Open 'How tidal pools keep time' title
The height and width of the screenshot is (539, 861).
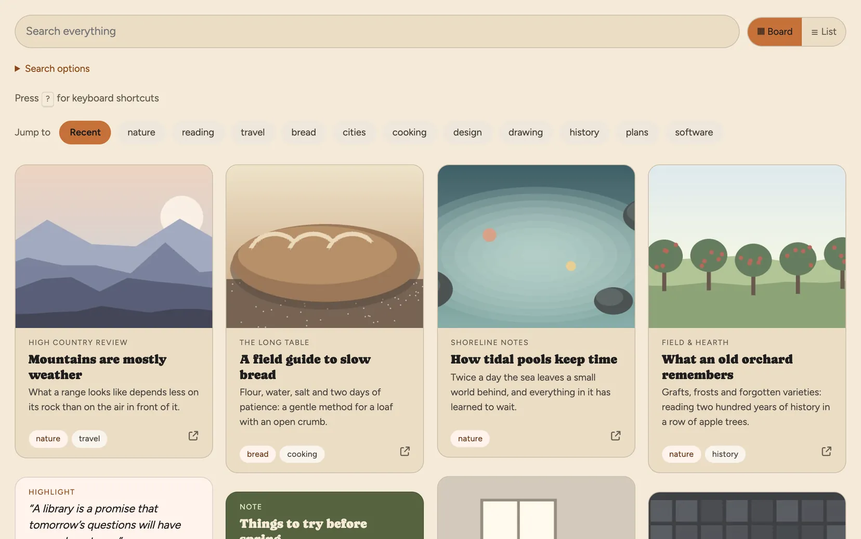coord(534,360)
